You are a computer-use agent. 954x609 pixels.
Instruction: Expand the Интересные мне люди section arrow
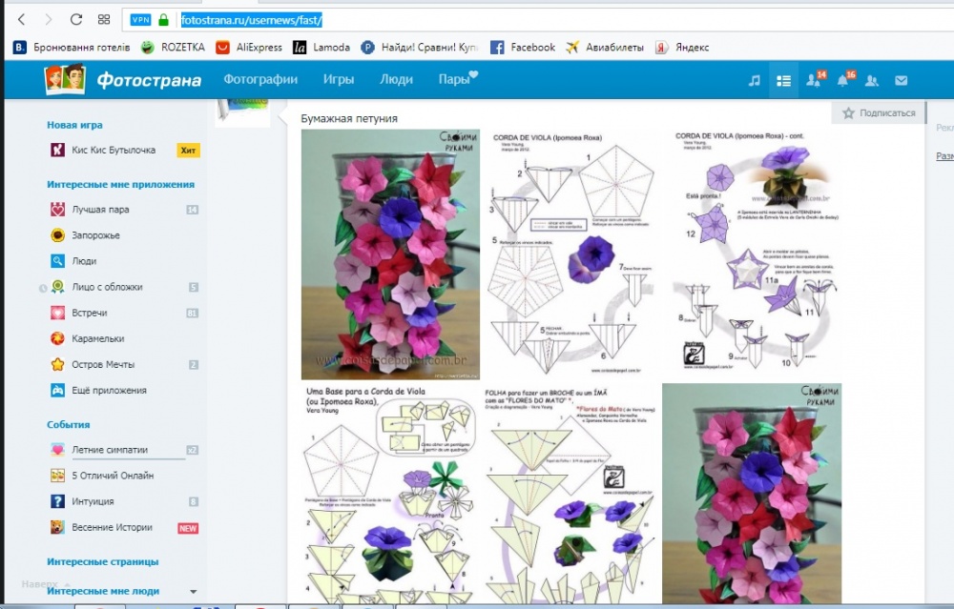coord(194,592)
